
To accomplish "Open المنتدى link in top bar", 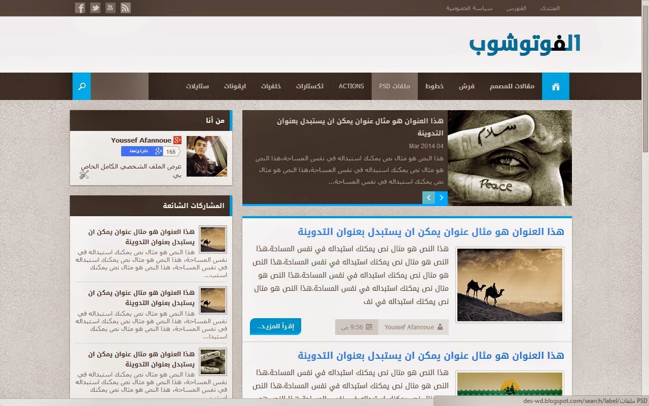I will (550, 8).
